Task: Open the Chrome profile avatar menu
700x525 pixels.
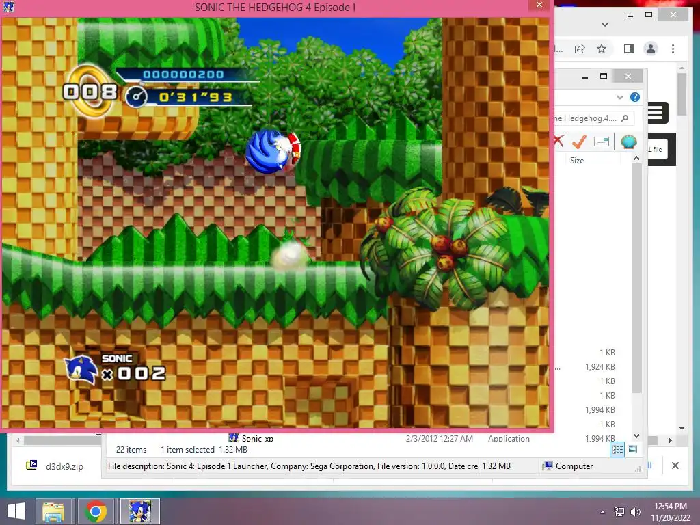Action: tap(651, 49)
